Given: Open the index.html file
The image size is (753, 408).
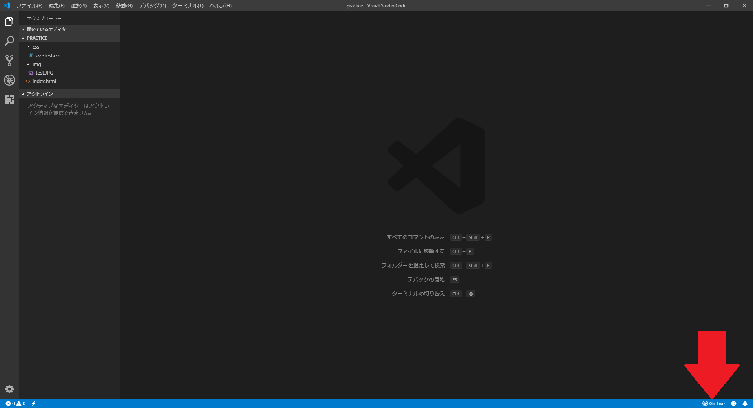Looking at the screenshot, I should (x=44, y=81).
